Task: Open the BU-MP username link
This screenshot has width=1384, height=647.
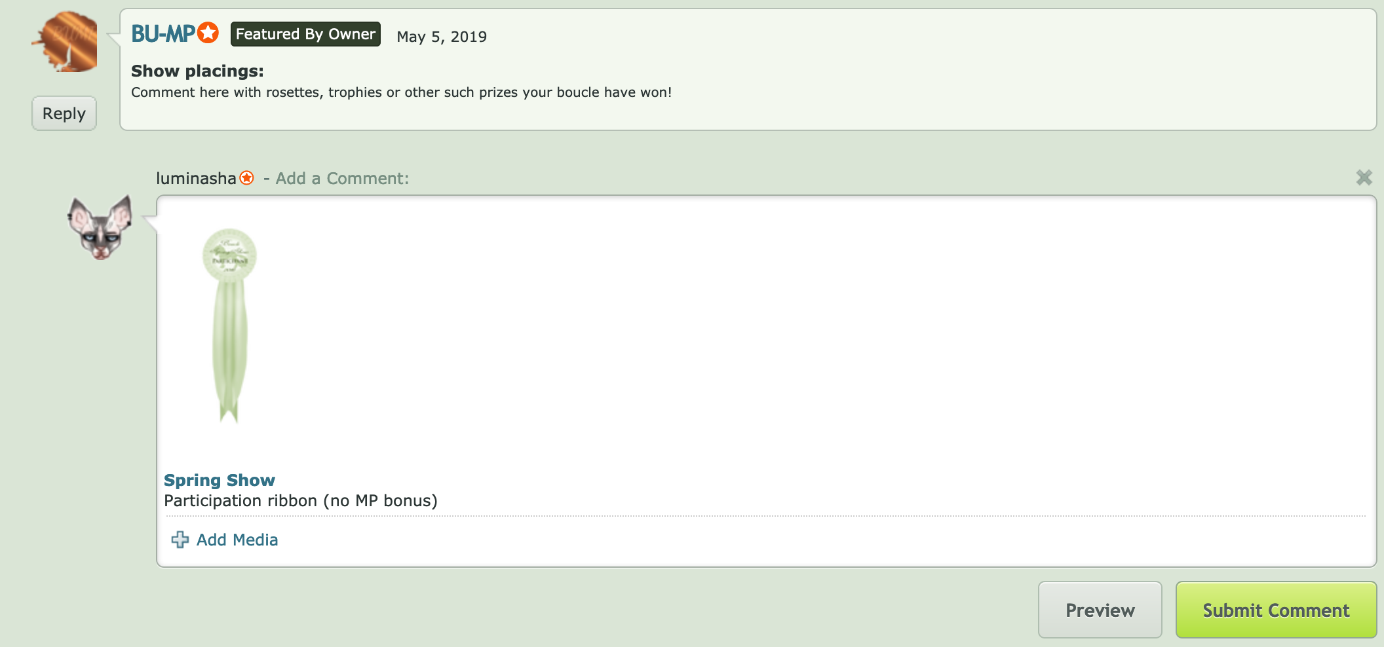Action: coord(163,33)
